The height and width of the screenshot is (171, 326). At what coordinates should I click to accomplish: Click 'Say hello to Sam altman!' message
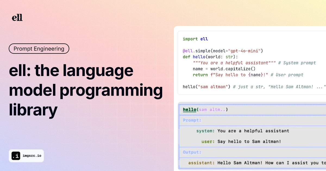click(249, 141)
